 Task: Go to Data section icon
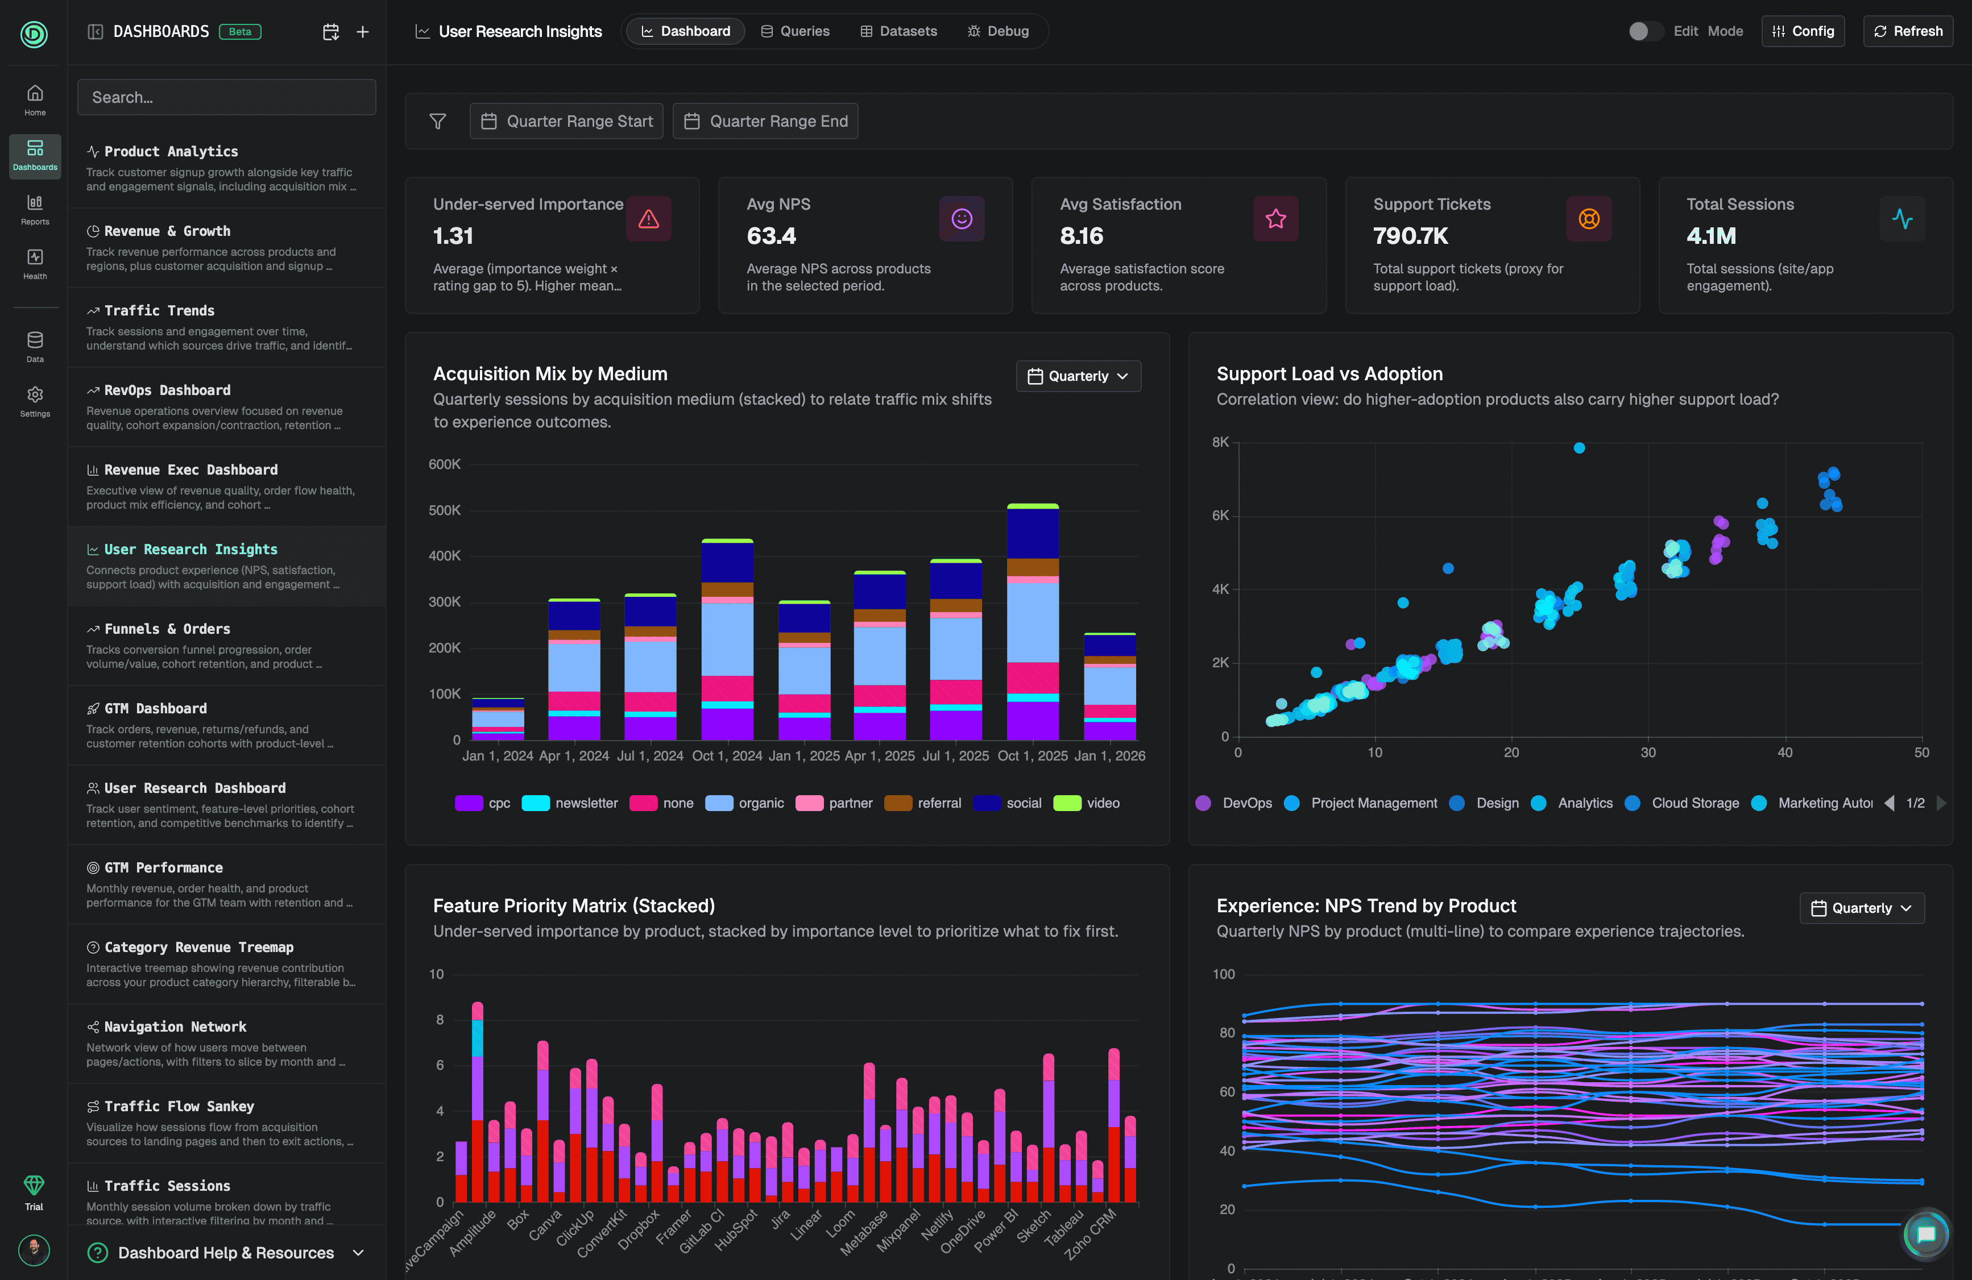35,346
